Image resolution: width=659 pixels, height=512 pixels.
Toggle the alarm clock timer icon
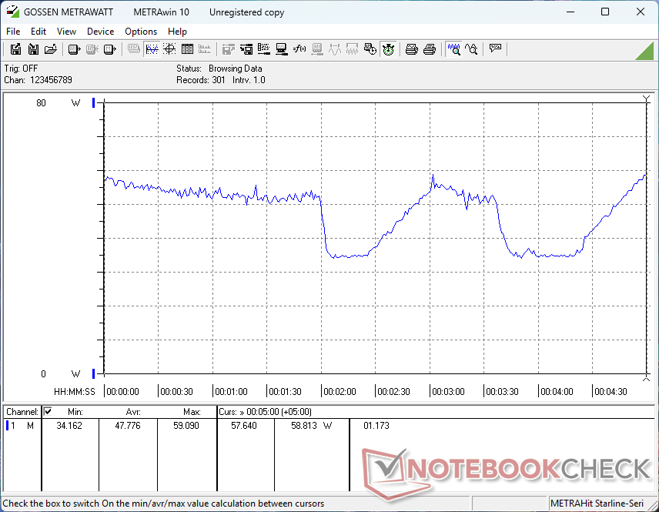(x=388, y=49)
